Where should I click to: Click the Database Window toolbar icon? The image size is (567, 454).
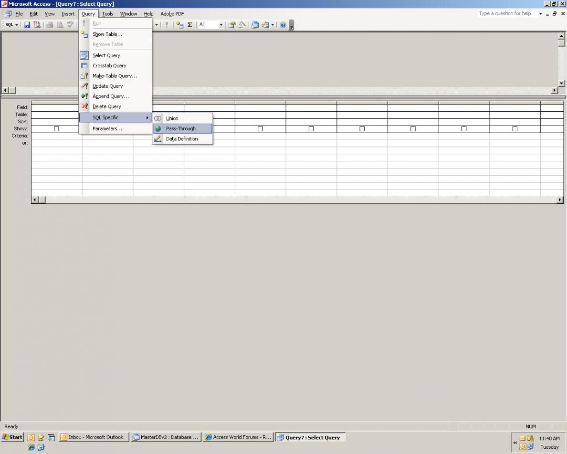[x=255, y=25]
